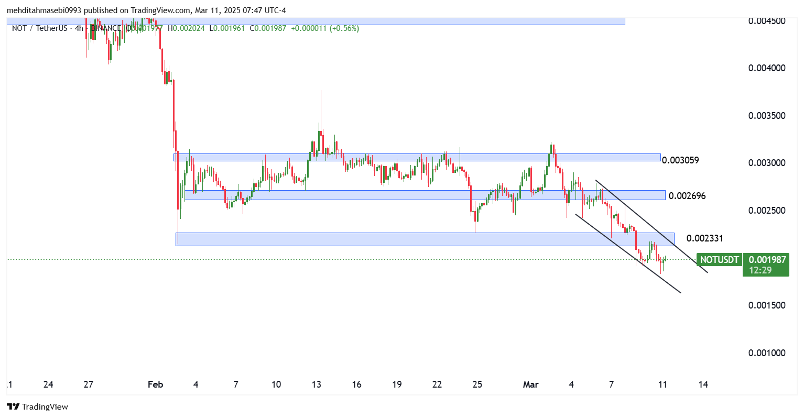804x418 pixels.
Task: Select the 0.002696 zone price label
Action: [x=687, y=196]
